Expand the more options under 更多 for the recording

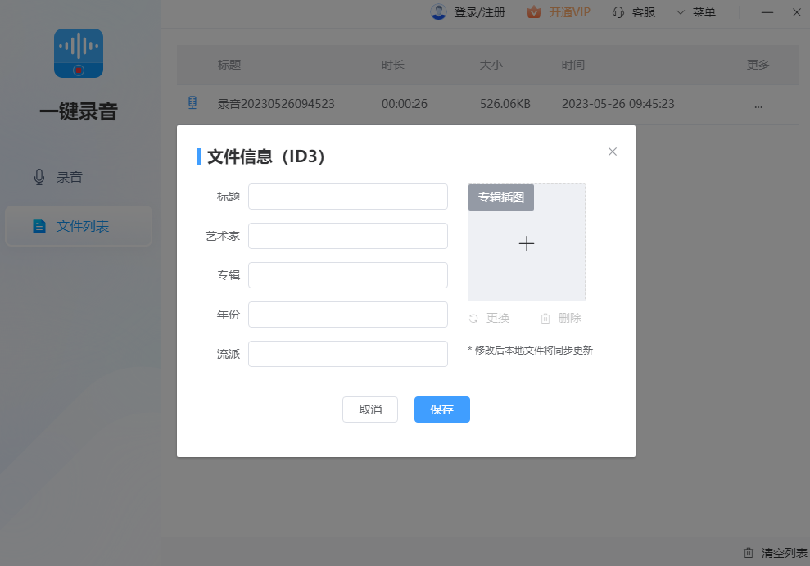758,104
